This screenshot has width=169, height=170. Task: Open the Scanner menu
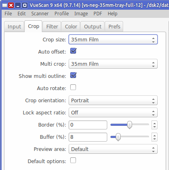point(40,14)
